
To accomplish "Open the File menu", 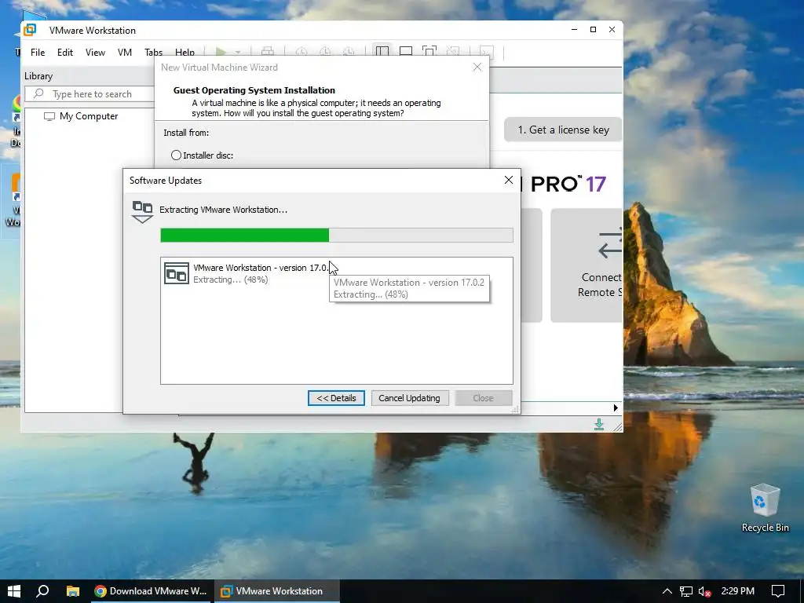I will 38,53.
